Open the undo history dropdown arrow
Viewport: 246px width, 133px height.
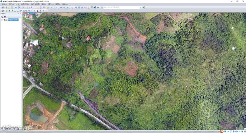point(25,7)
